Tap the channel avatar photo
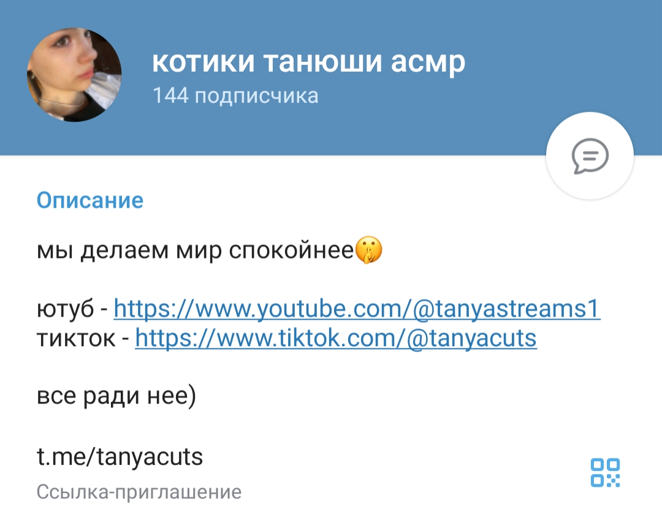The width and height of the screenshot is (662, 531). 74,75
